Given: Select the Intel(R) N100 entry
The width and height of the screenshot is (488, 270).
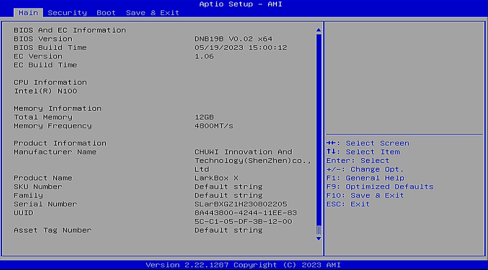Looking at the screenshot, I should coord(46,91).
